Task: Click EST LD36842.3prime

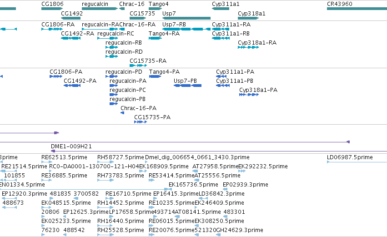Action: pyautogui.click(x=221, y=194)
